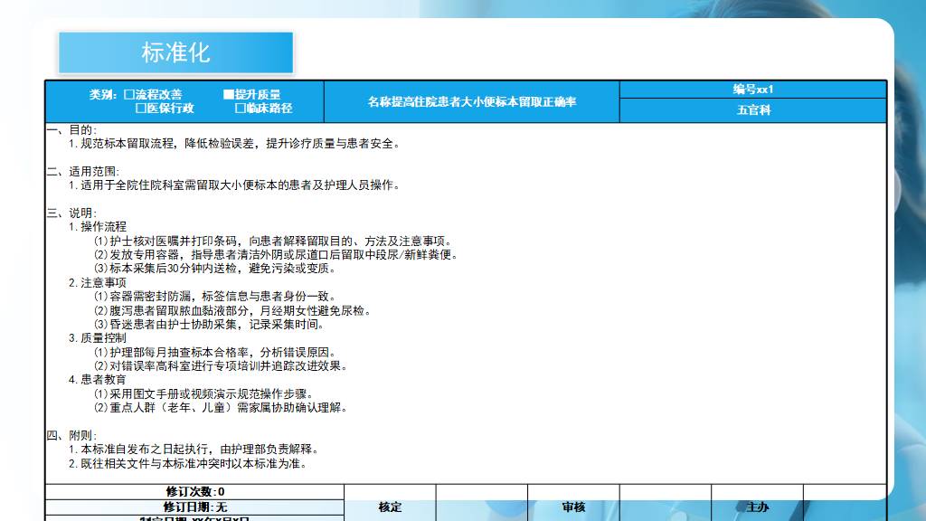Click the 核定 approval cell

pos(390,507)
